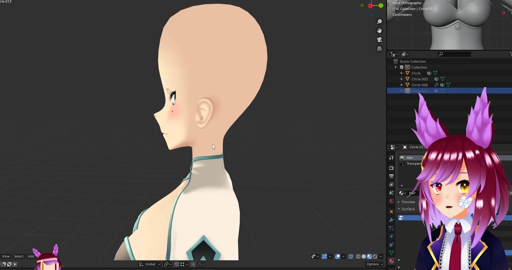The image size is (512, 270).
Task: Toggle proportional editing in header
Action: (x=193, y=264)
